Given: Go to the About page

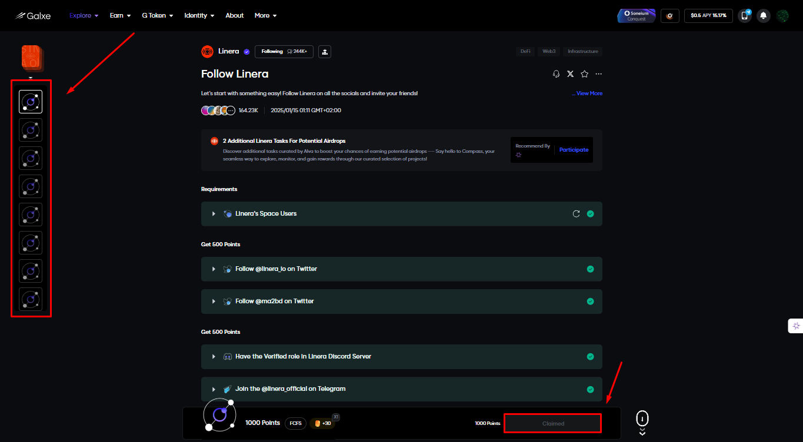Looking at the screenshot, I should (x=235, y=16).
